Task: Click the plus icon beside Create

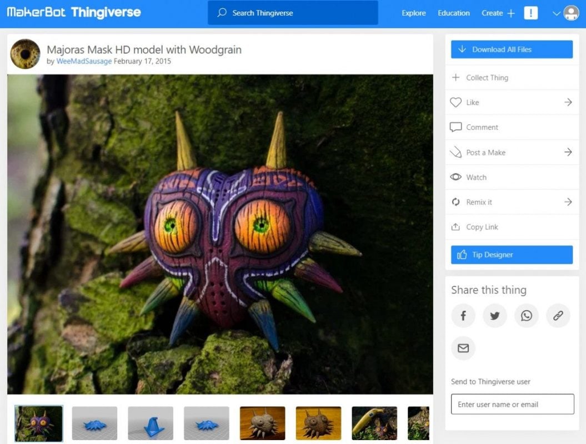Action: (x=511, y=13)
